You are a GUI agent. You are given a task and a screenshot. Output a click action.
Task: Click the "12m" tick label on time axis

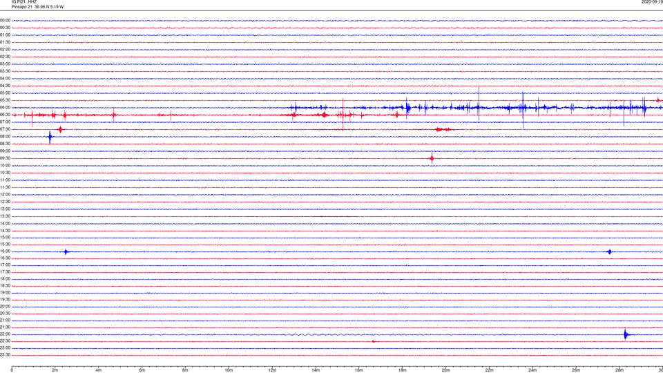(272, 370)
